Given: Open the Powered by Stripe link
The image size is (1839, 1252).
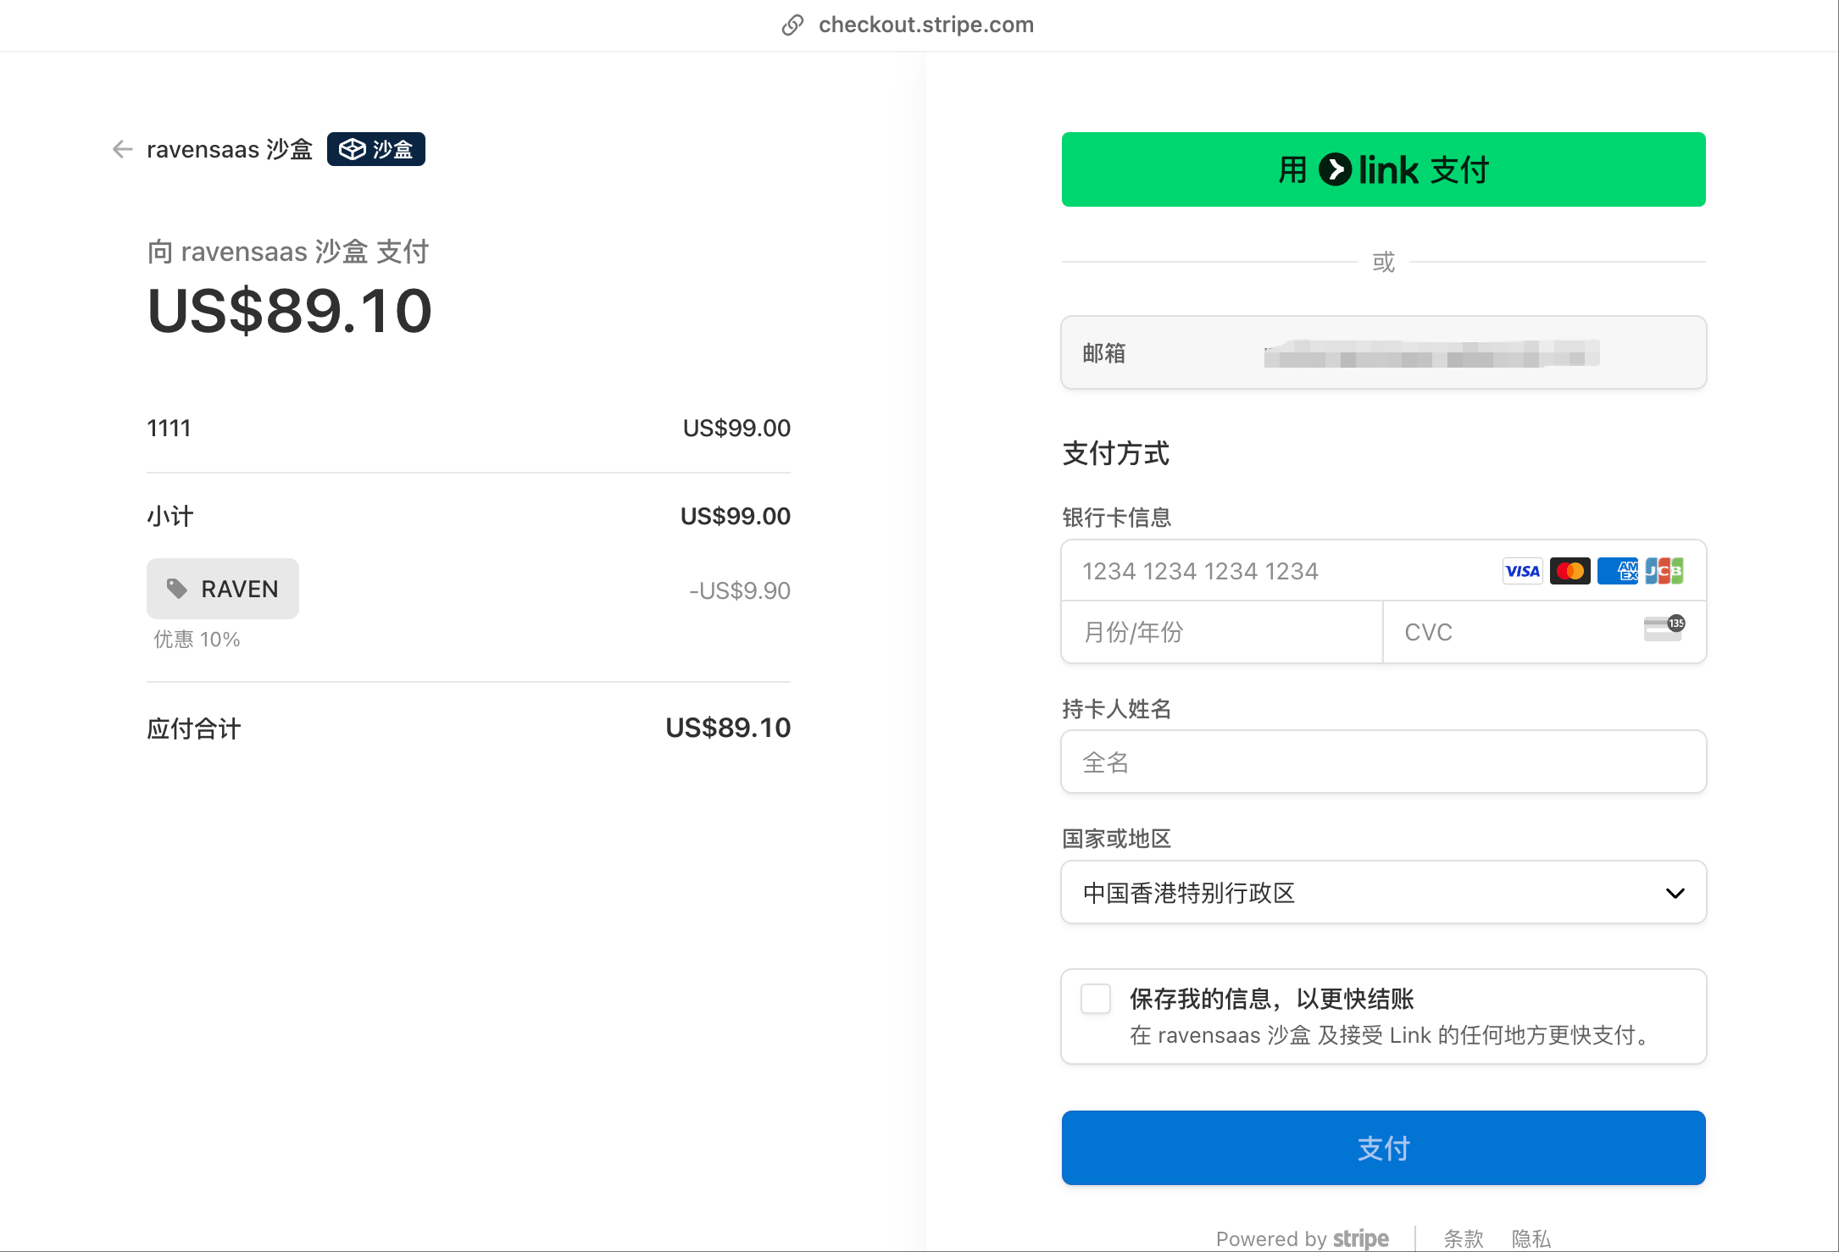Looking at the screenshot, I should [x=1303, y=1238].
